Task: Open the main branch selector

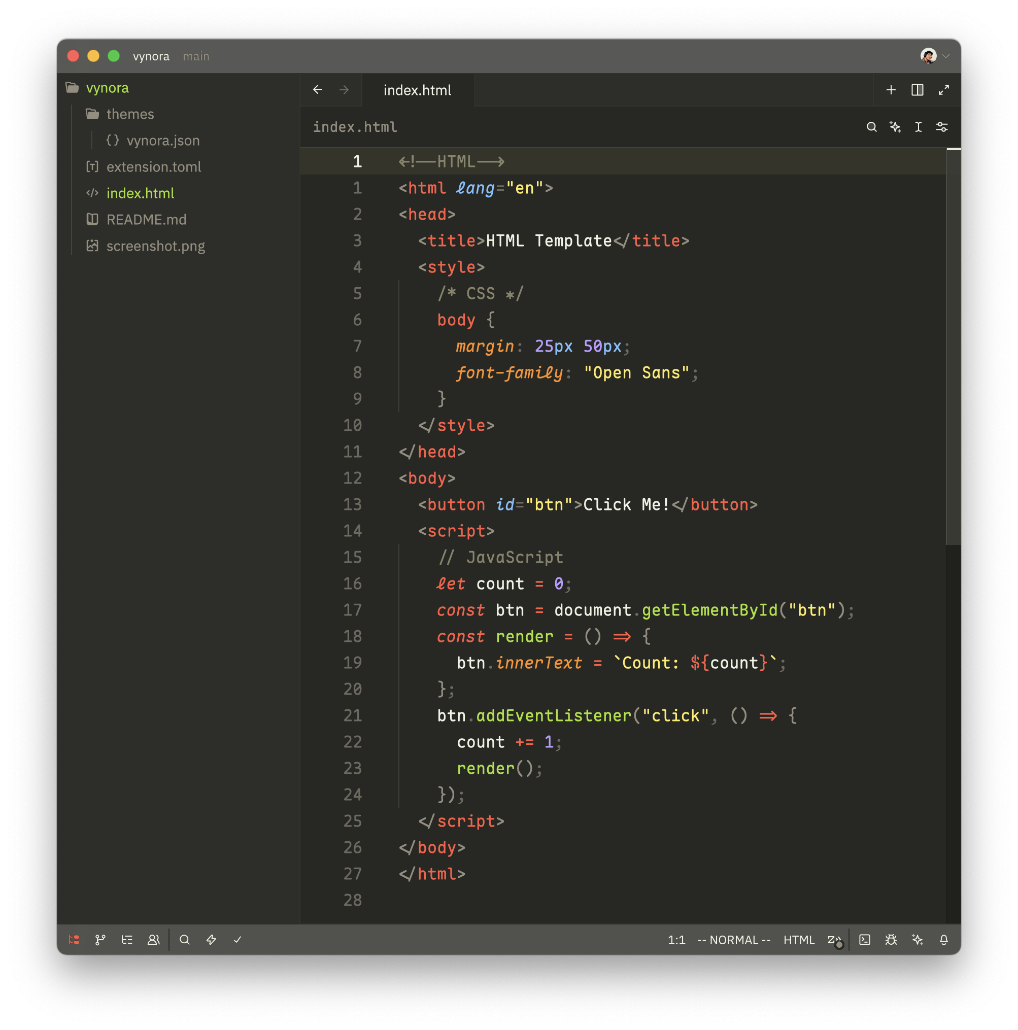Action: click(x=196, y=56)
